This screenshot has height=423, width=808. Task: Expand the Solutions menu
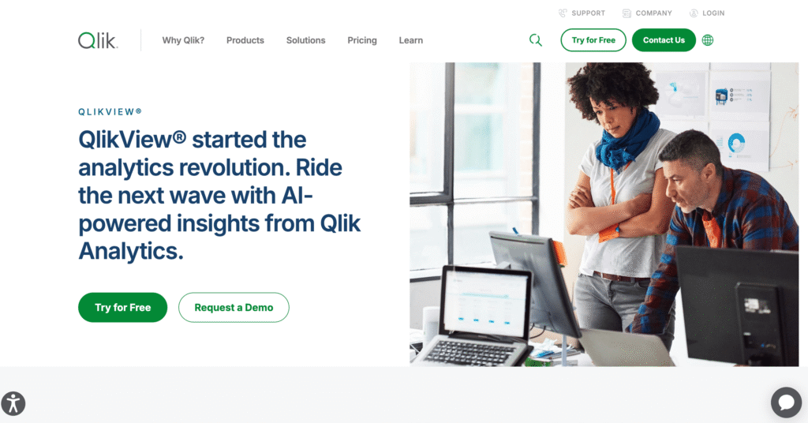305,40
